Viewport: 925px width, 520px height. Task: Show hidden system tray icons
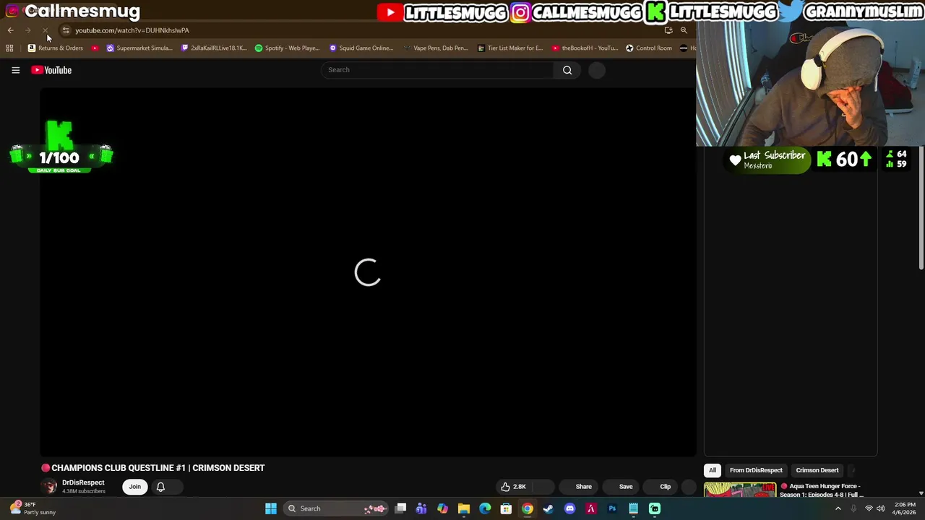point(838,508)
